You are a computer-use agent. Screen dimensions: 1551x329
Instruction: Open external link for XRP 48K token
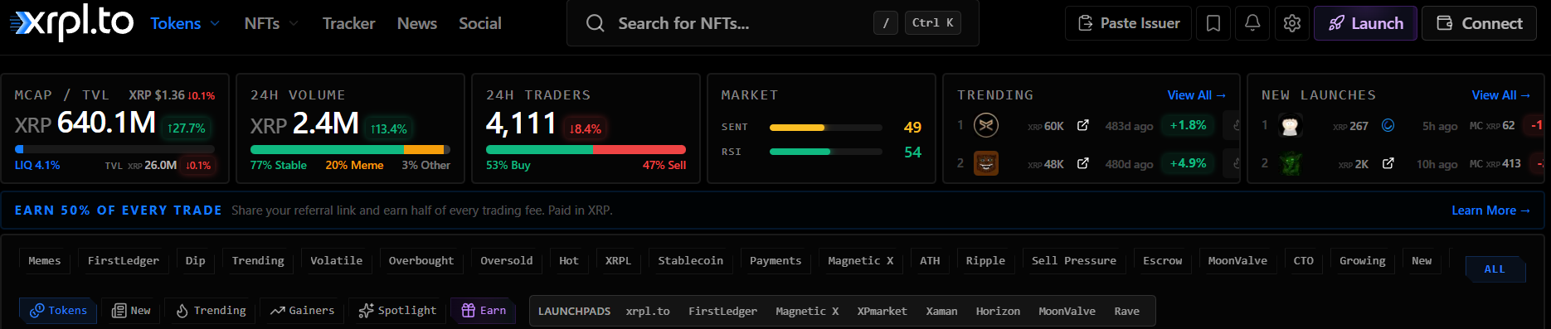pyautogui.click(x=1082, y=163)
